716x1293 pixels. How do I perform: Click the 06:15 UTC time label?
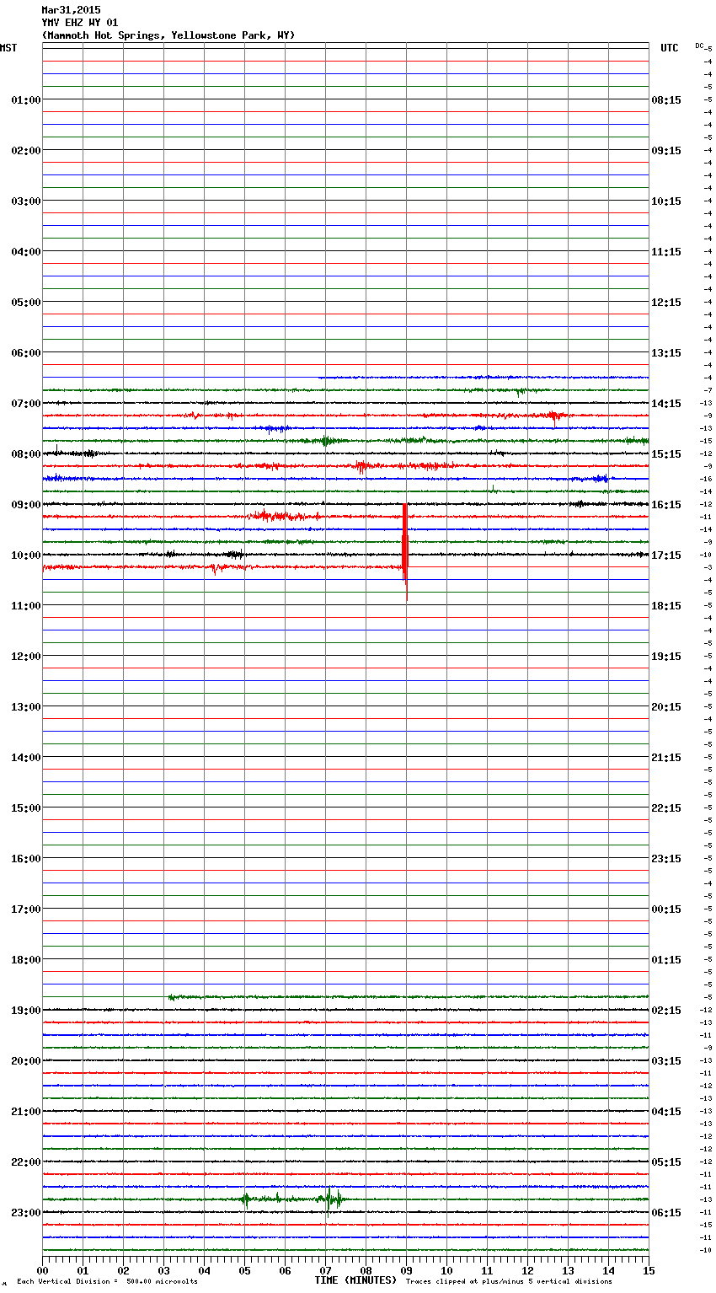[666, 1213]
